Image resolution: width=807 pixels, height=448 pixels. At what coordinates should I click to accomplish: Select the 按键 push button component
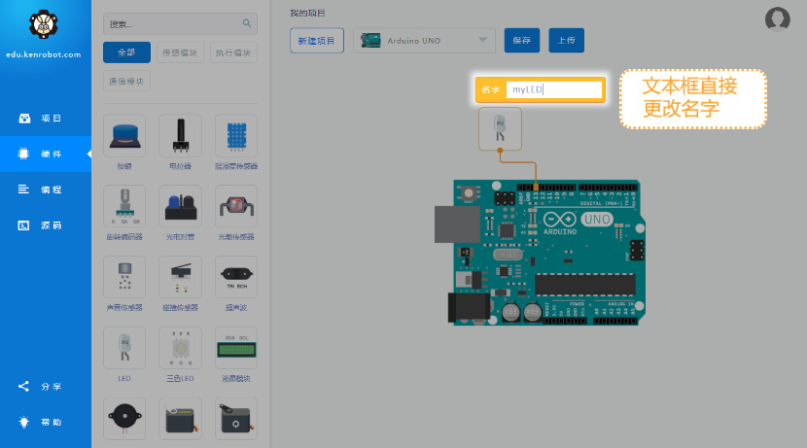pyautogui.click(x=124, y=135)
